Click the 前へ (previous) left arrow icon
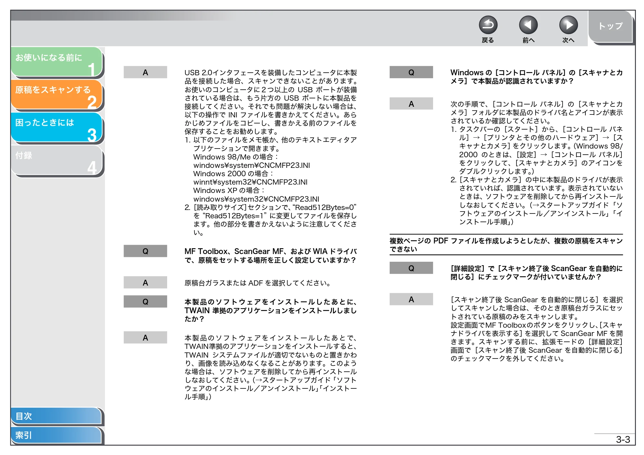 coord(528,25)
